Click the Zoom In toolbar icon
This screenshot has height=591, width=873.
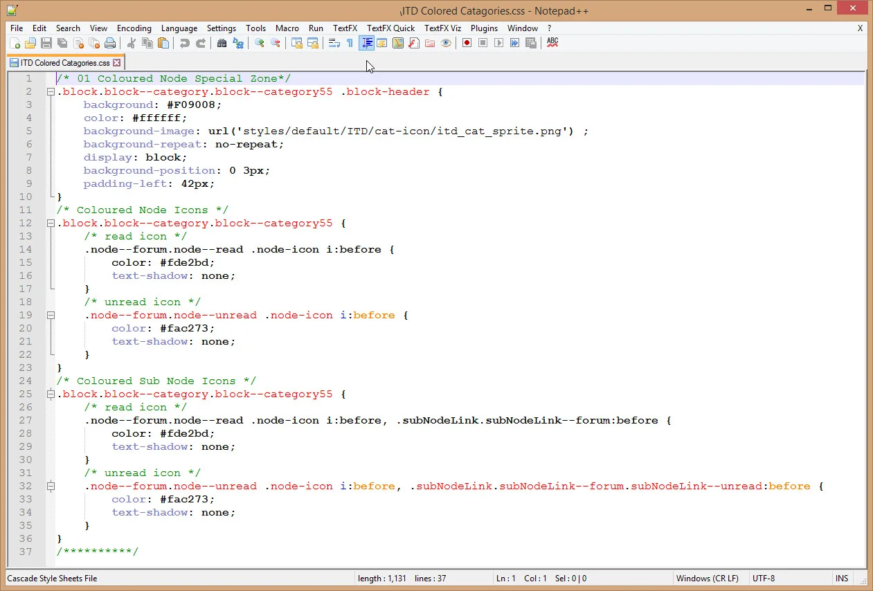click(x=260, y=43)
